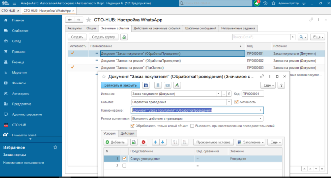Click Создать button in list toolbar

click(77, 37)
